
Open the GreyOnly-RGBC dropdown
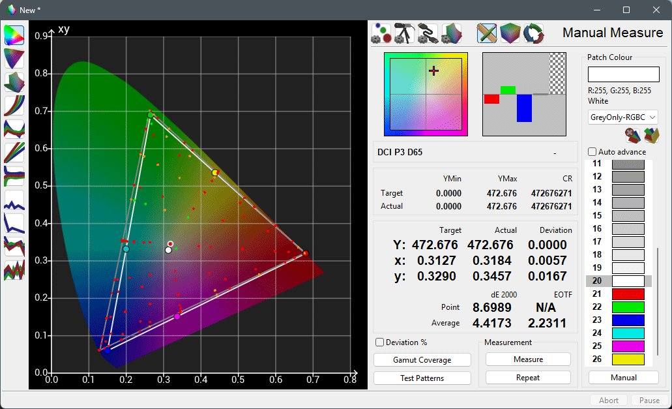(x=622, y=117)
